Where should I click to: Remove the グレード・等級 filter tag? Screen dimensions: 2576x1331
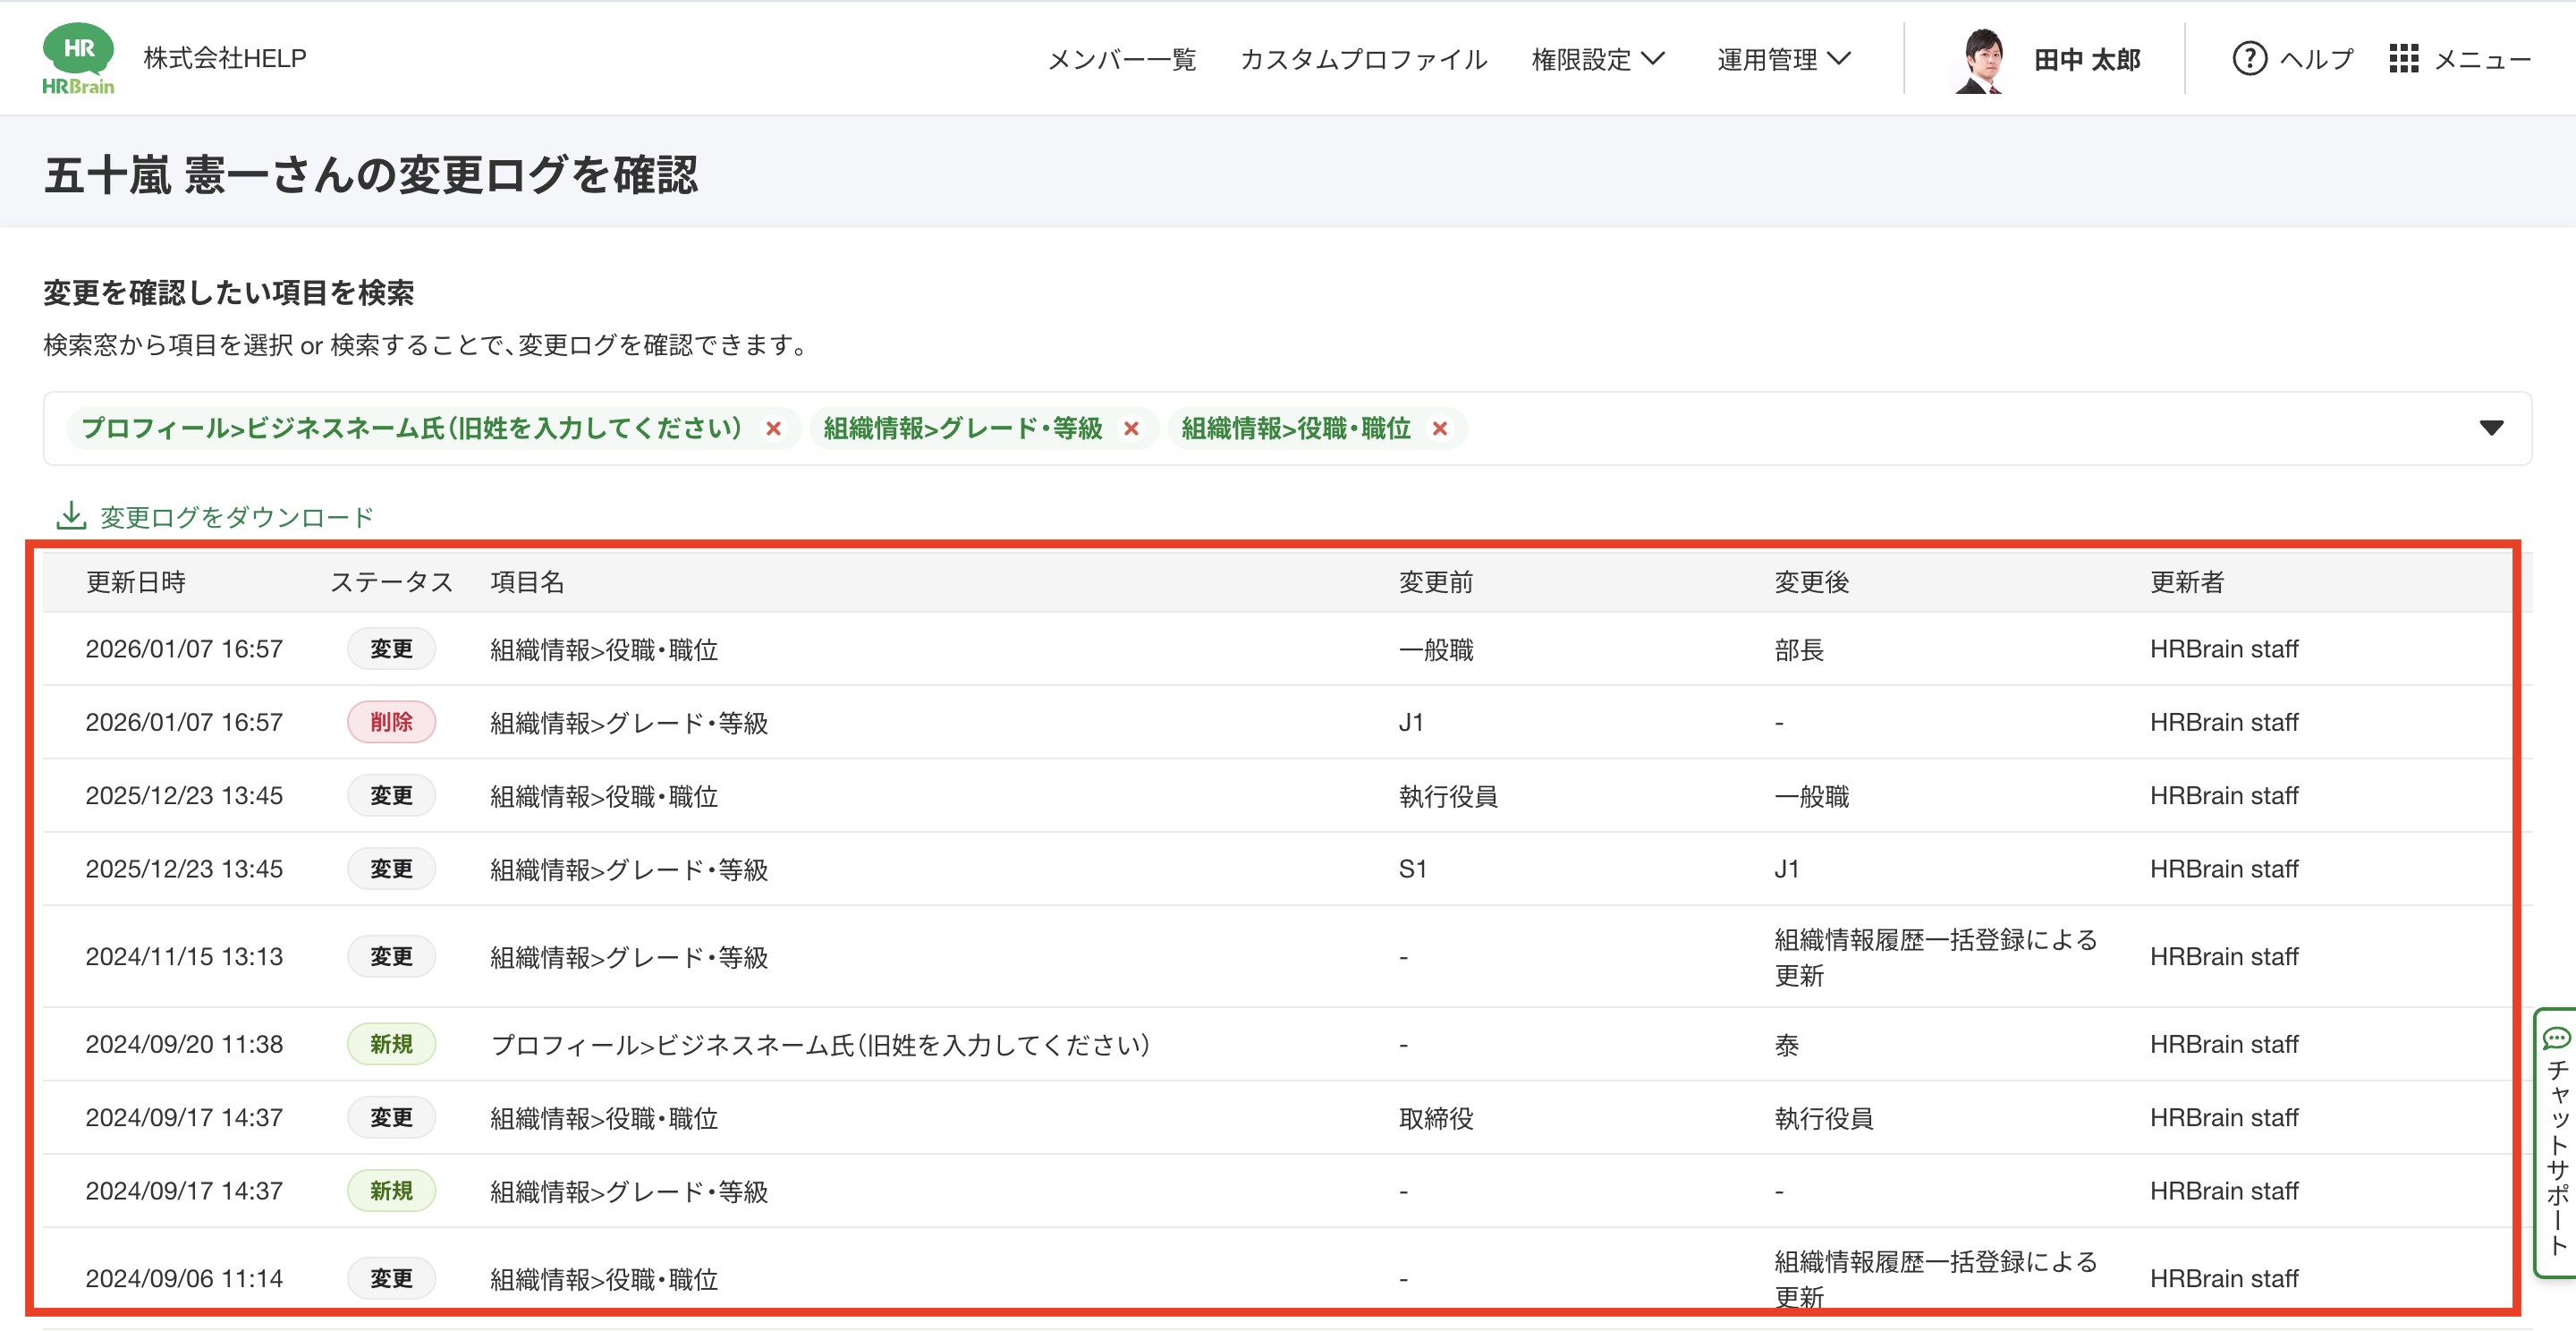point(1131,429)
